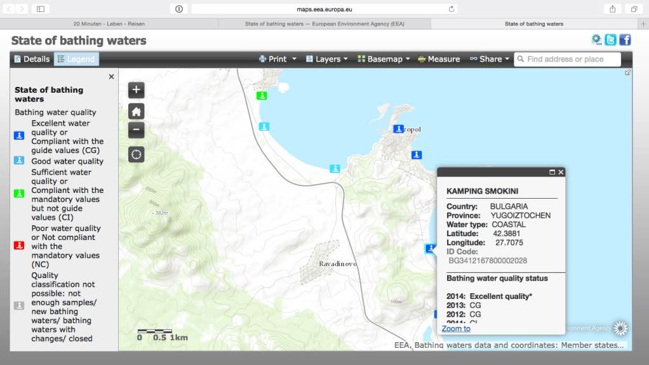
Task: Click the Ravadinovo village label on map
Action: [338, 263]
